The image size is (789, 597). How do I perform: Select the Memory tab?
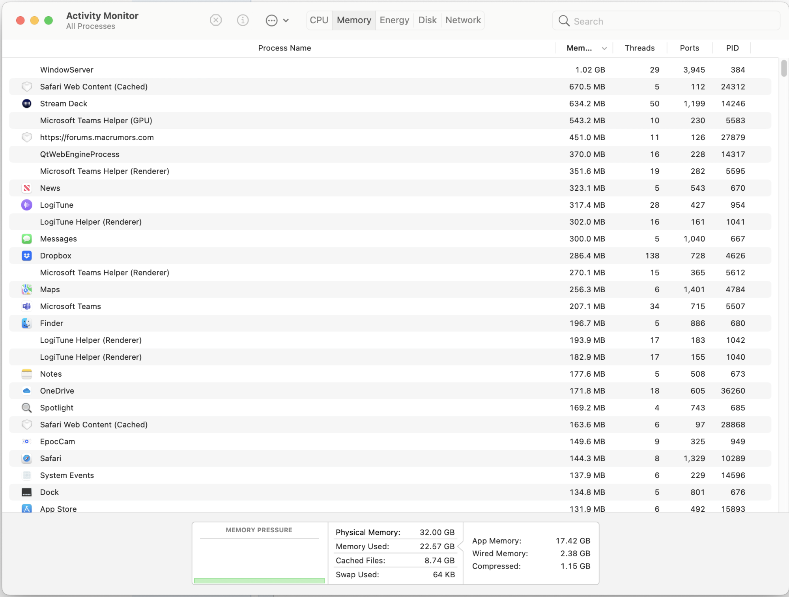[354, 20]
